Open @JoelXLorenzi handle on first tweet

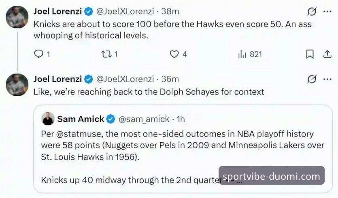click(125, 11)
